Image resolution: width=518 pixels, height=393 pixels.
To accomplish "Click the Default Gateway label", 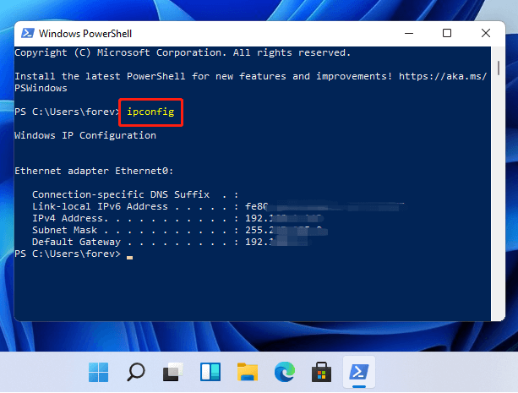I will tap(76, 242).
